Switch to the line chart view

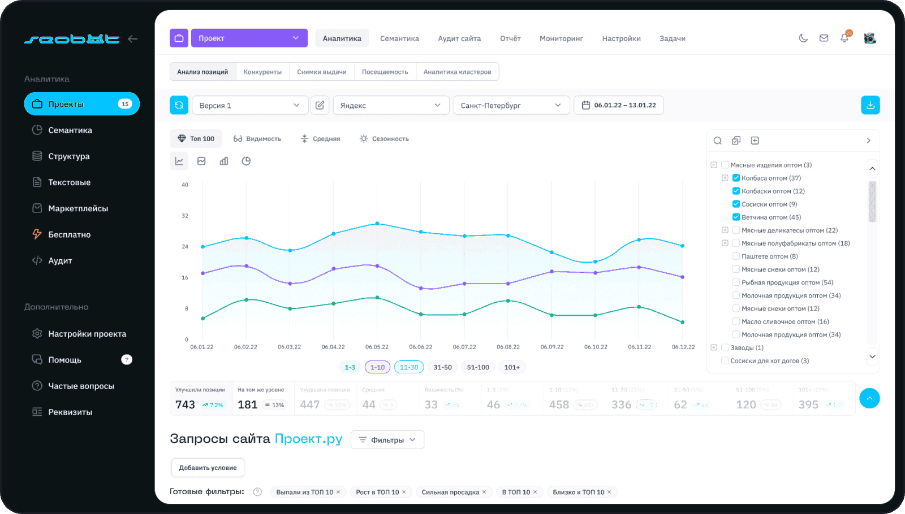(x=179, y=161)
